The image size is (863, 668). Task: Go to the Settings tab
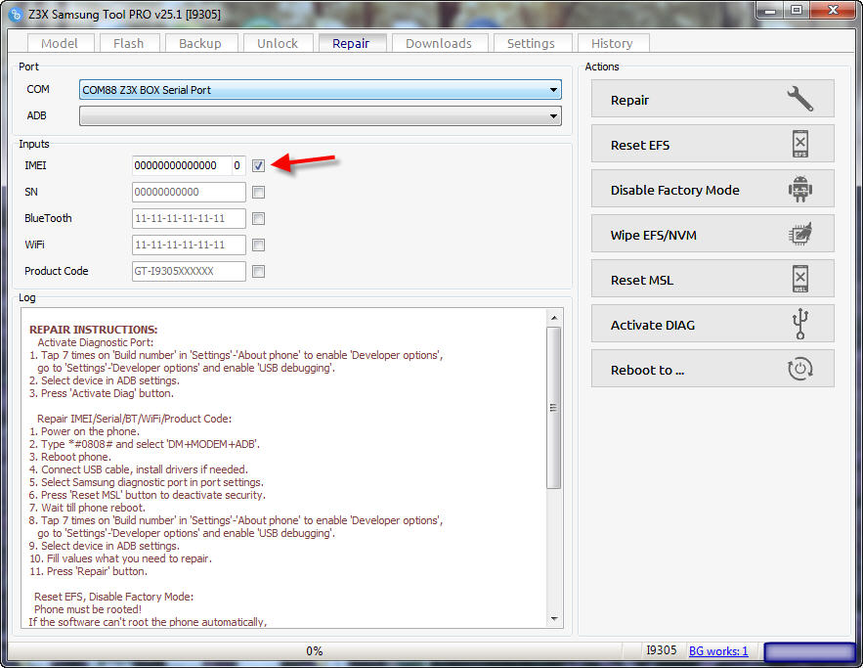531,43
